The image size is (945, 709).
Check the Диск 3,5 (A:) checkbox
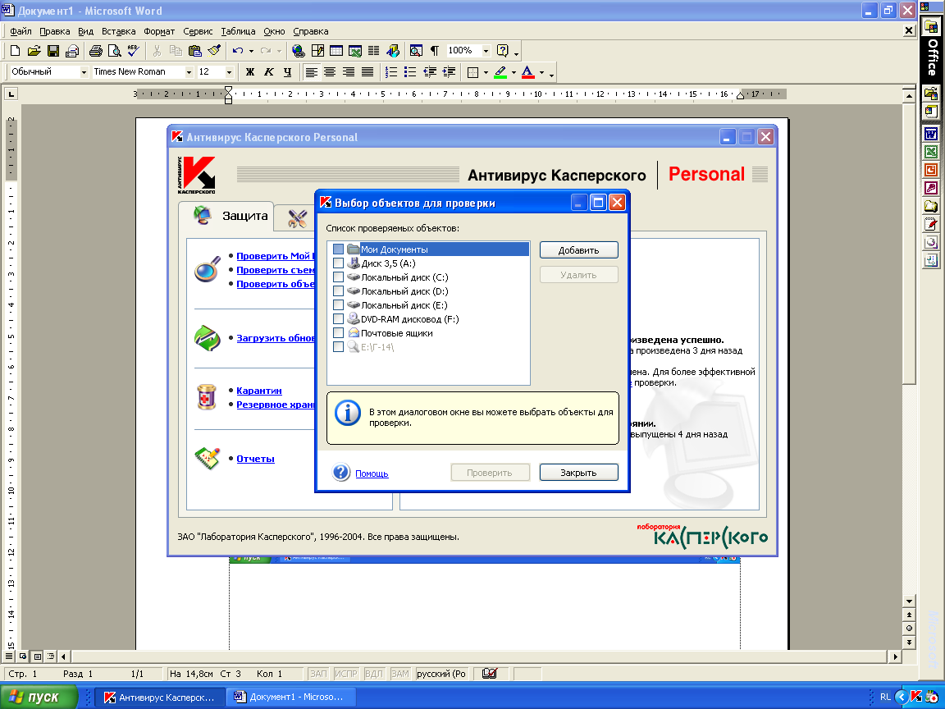pyautogui.click(x=338, y=263)
